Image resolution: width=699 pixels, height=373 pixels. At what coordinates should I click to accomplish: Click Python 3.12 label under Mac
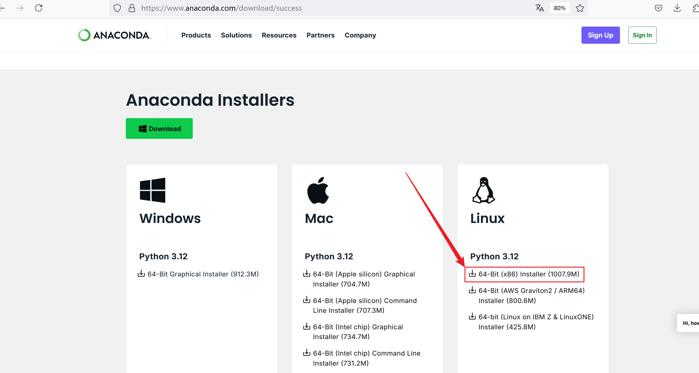click(329, 256)
